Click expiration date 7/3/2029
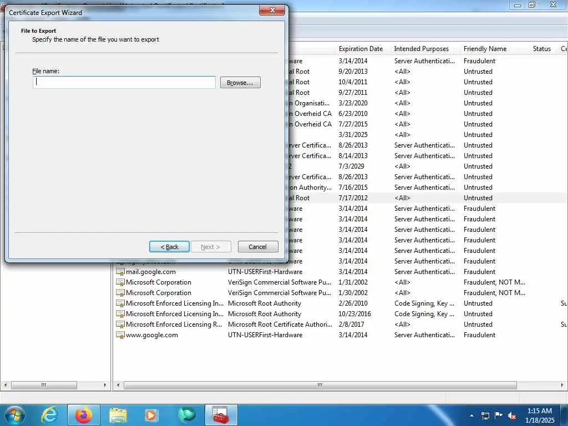568x426 pixels. [351, 166]
